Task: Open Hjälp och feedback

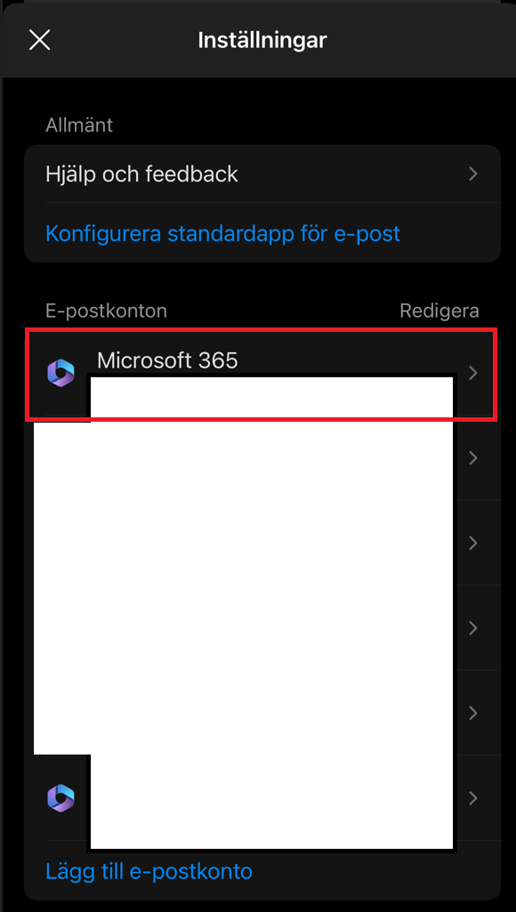Action: tap(262, 174)
